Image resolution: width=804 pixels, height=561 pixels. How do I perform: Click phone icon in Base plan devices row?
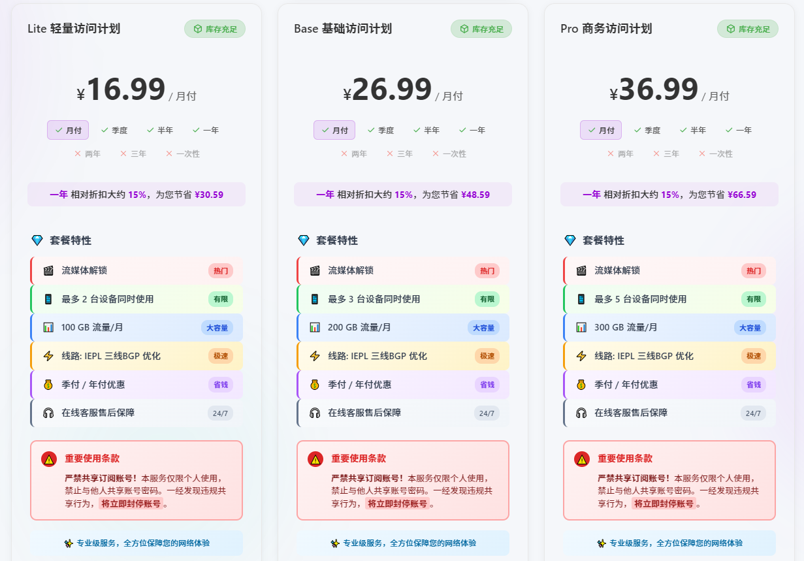point(315,299)
